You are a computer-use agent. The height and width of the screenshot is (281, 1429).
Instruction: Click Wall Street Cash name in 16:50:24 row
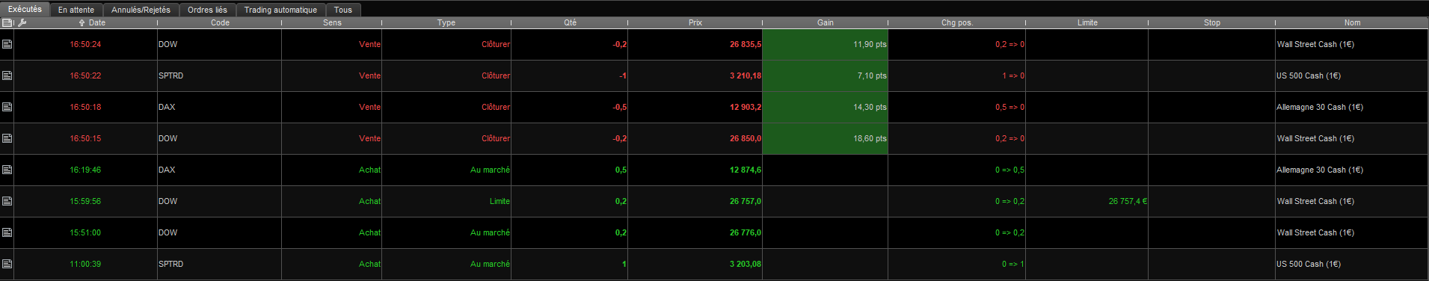pos(1315,44)
